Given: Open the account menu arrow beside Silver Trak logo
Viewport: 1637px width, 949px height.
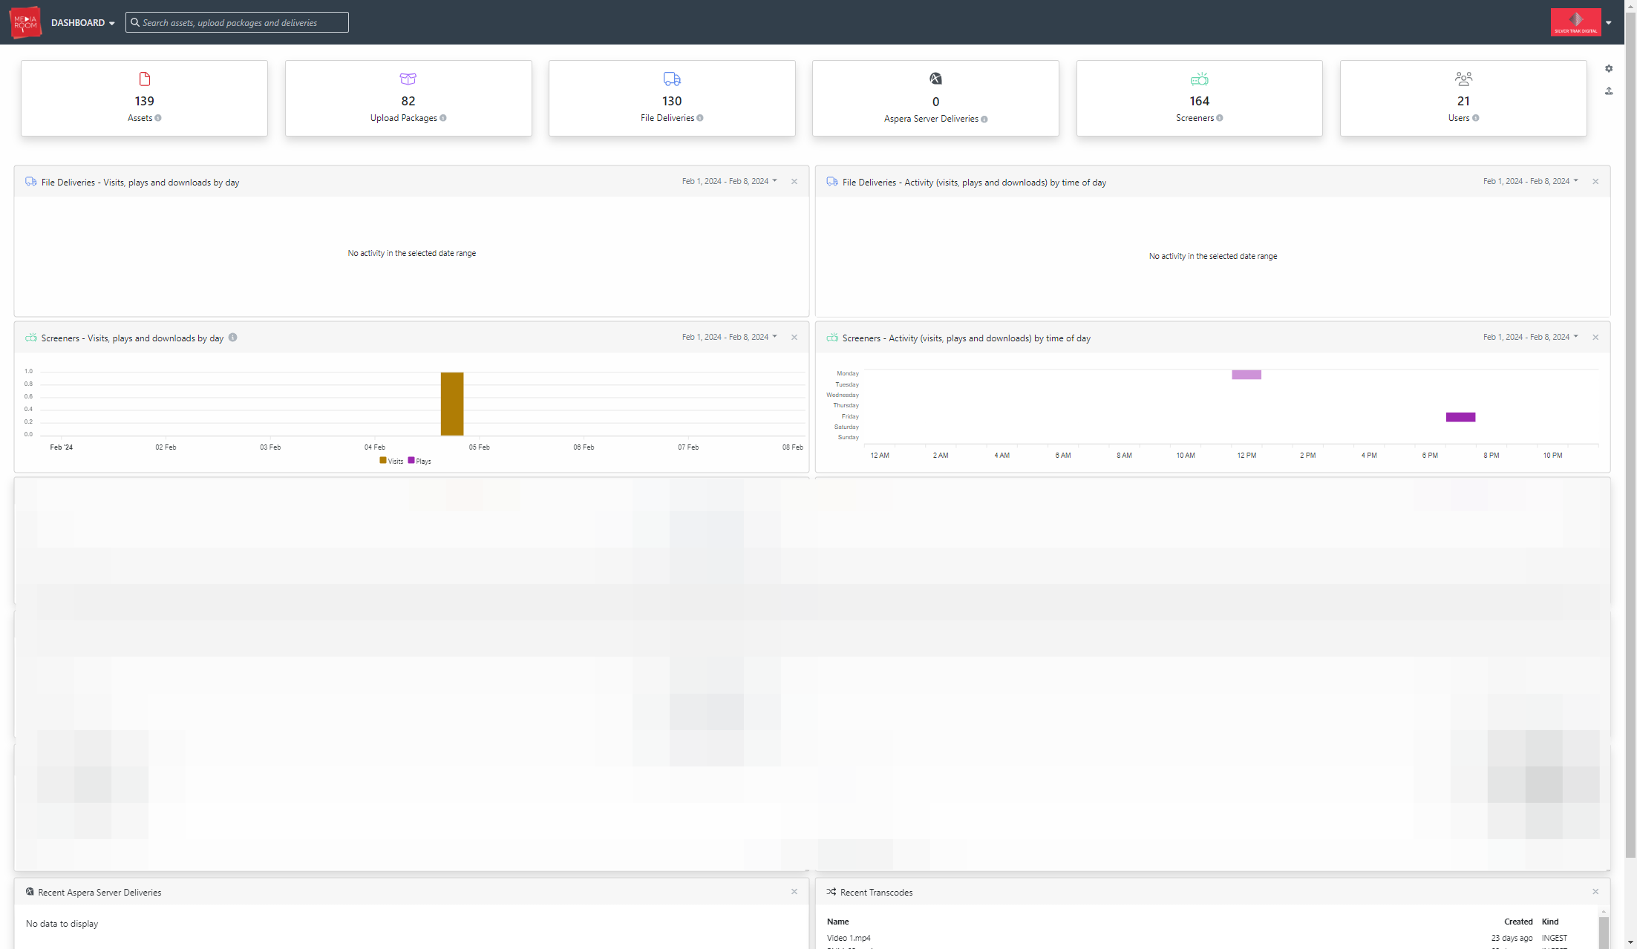Looking at the screenshot, I should [1608, 23].
